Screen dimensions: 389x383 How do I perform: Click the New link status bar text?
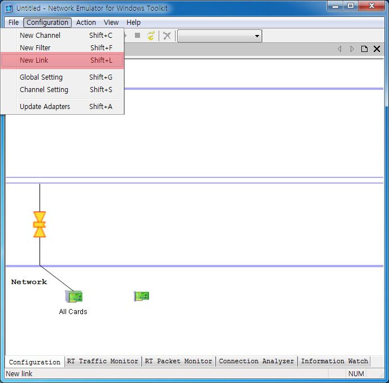(19, 373)
